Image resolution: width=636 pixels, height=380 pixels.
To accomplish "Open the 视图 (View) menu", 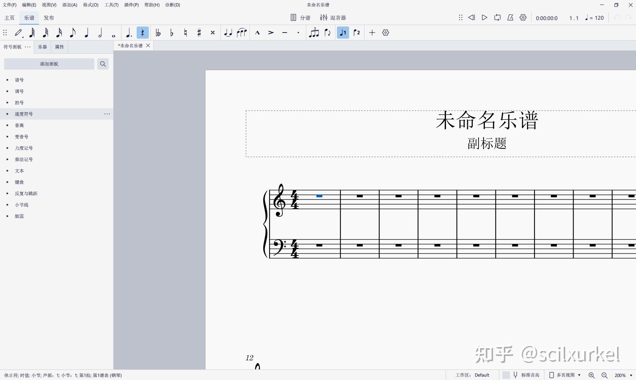I will [49, 5].
